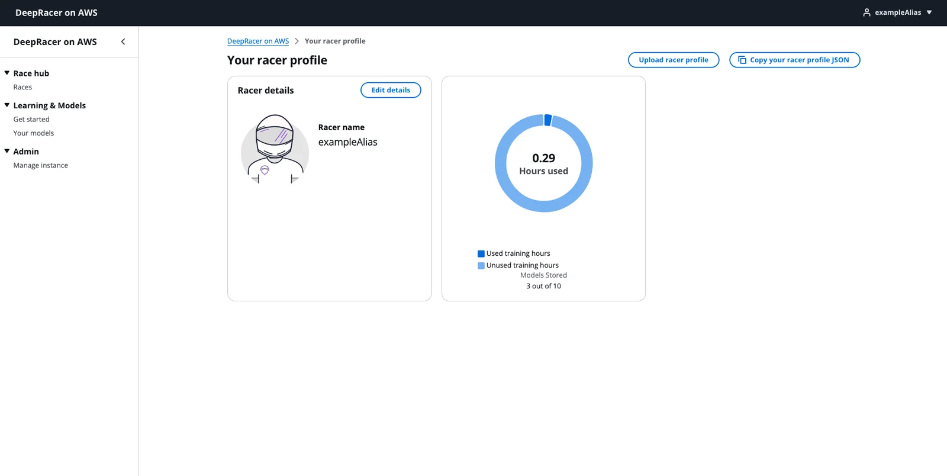Open Your models in sidebar
Viewport: 947px width, 476px height.
coord(34,133)
